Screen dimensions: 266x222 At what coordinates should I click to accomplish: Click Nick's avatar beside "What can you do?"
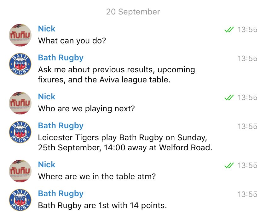tap(20, 35)
